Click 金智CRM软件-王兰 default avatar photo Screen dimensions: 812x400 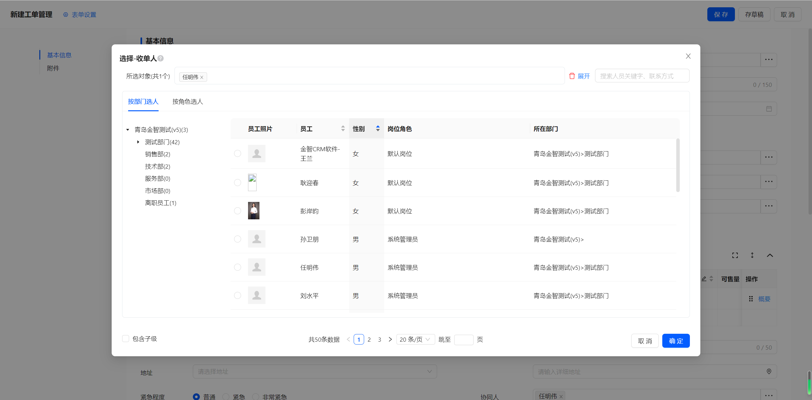pos(257,153)
